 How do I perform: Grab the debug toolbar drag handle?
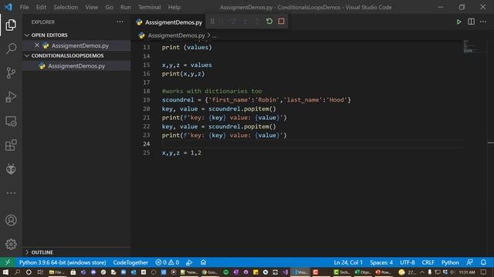(212, 22)
